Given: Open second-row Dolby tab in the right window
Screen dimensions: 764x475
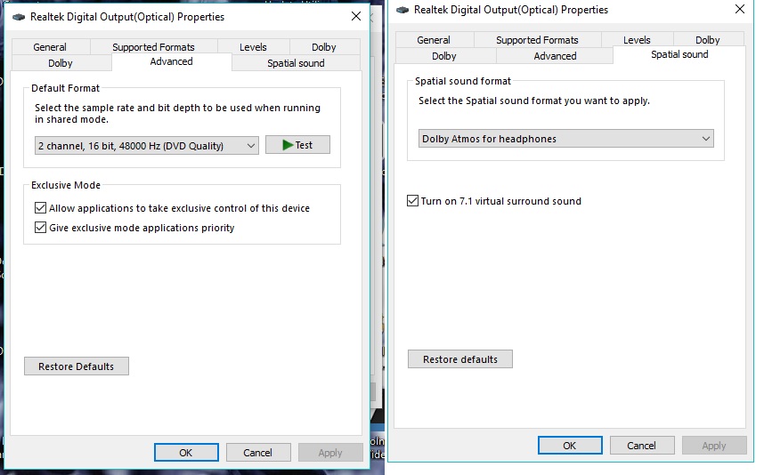Looking at the screenshot, I should pyautogui.click(x=444, y=56).
